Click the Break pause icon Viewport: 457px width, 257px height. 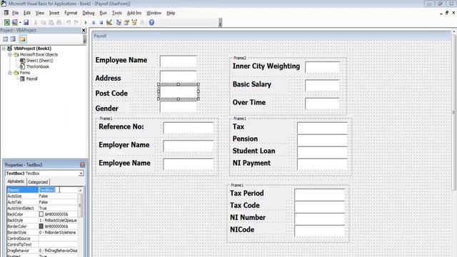point(94,22)
